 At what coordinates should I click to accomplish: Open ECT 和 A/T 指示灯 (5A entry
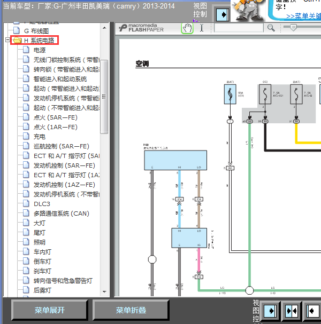tap(66, 155)
